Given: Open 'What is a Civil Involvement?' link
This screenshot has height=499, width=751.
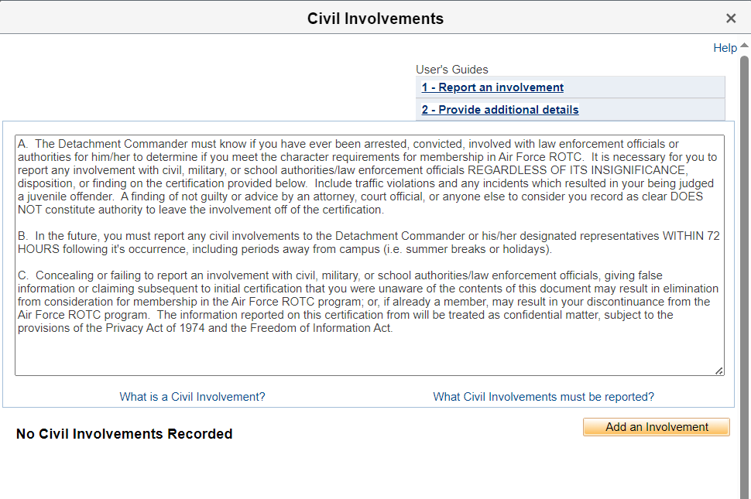Looking at the screenshot, I should tap(192, 397).
